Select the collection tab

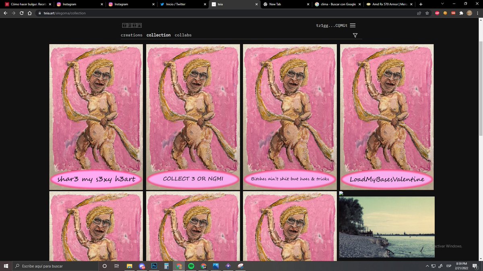click(x=159, y=35)
